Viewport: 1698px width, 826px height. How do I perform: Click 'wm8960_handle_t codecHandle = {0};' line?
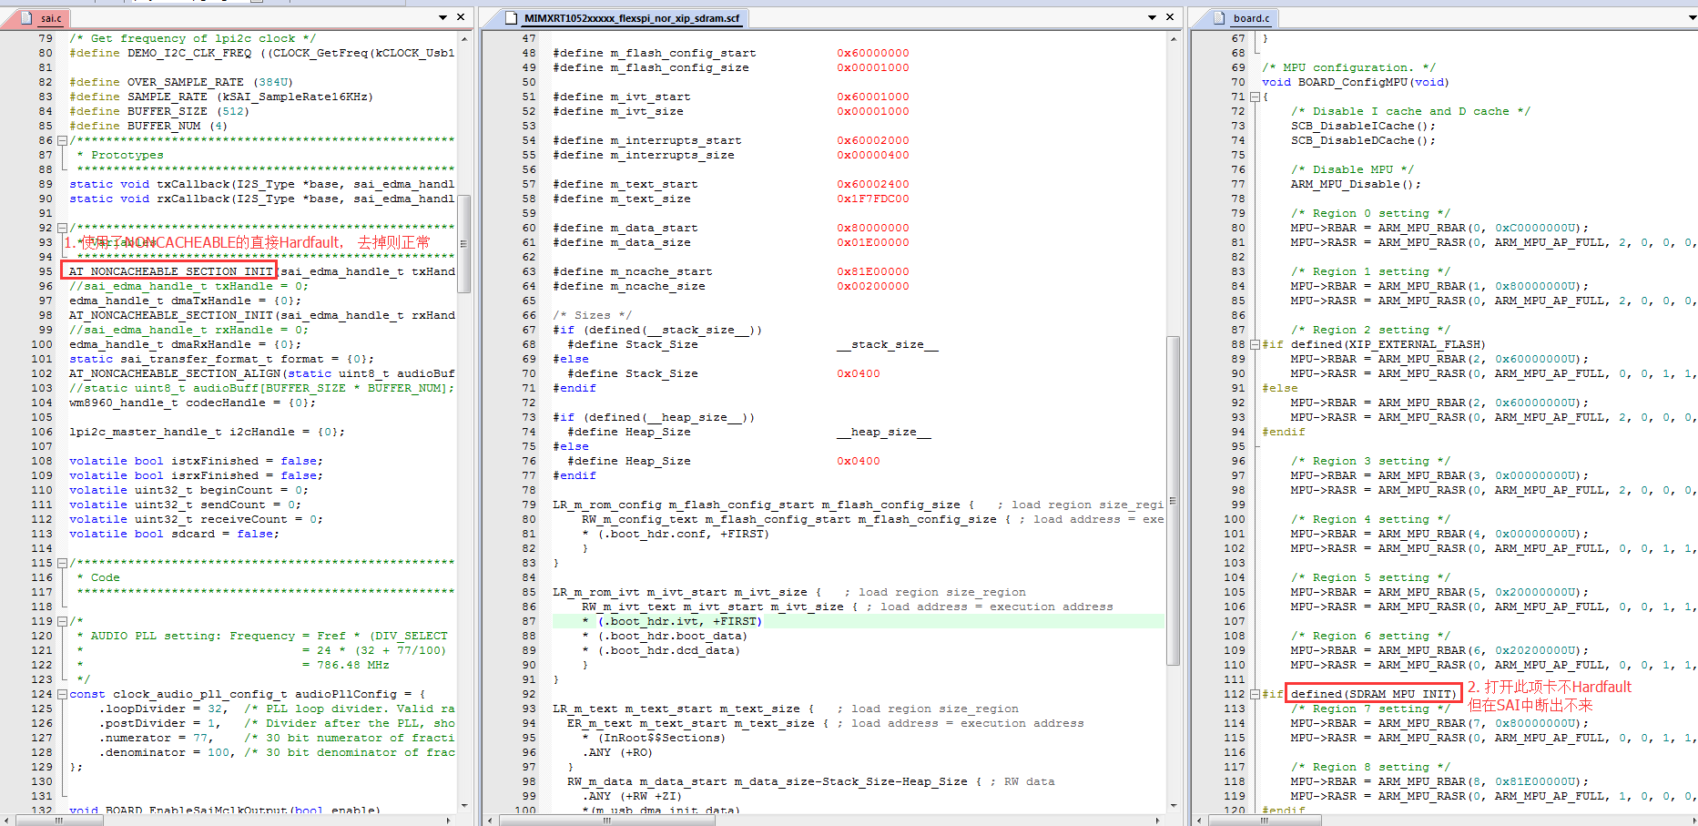point(192,403)
